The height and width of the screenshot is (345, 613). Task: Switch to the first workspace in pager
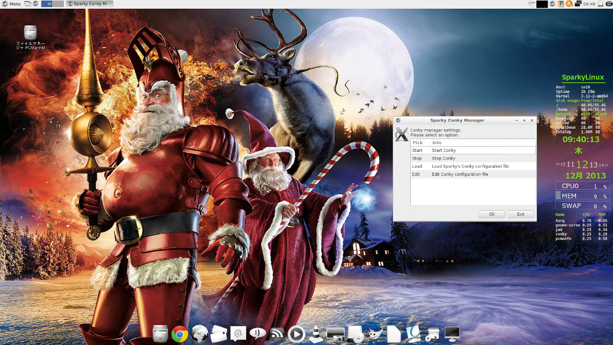[x=46, y=4]
